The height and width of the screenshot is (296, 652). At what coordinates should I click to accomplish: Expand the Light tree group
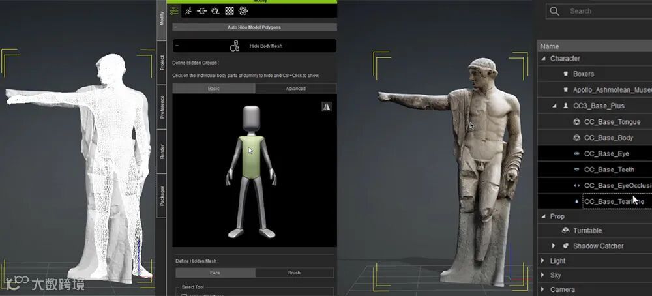[x=542, y=261]
